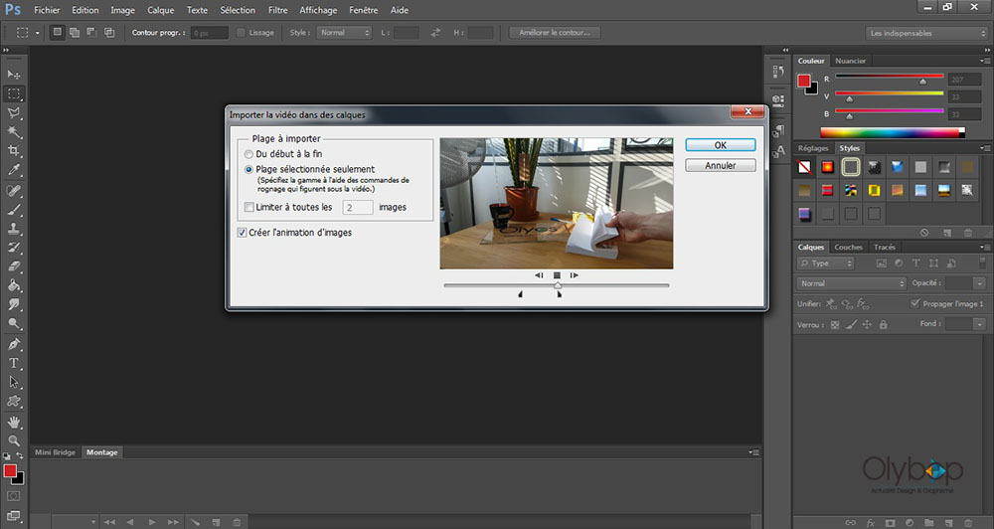The height and width of the screenshot is (529, 994).
Task: Open the Fichier menu
Action: click(47, 10)
